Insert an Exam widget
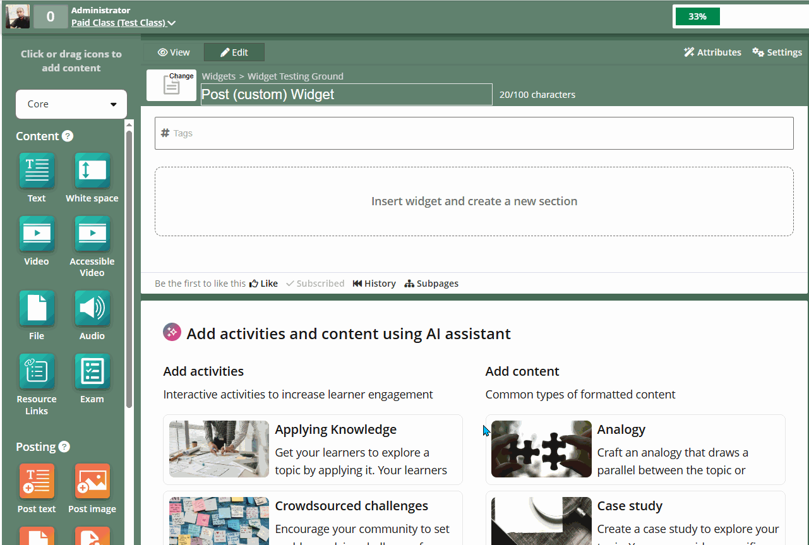809x545 pixels. pyautogui.click(x=92, y=371)
